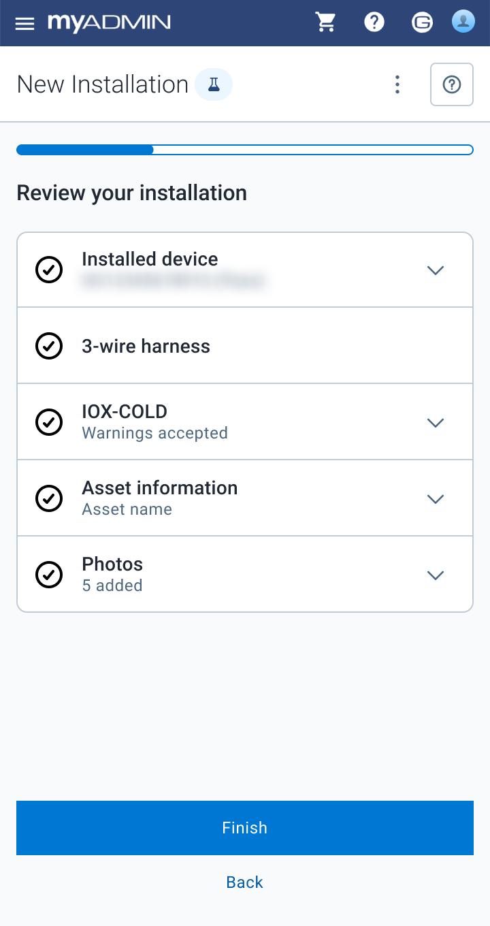Click the Photos check circle
The image size is (490, 926).
tap(49, 575)
